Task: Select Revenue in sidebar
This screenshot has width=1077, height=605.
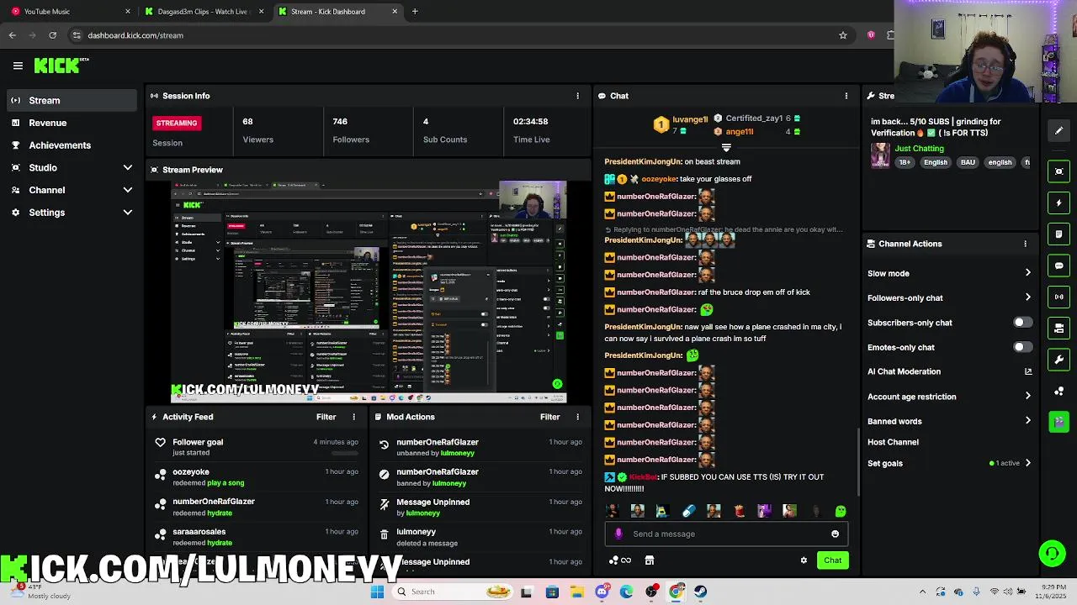Action: (x=71, y=123)
